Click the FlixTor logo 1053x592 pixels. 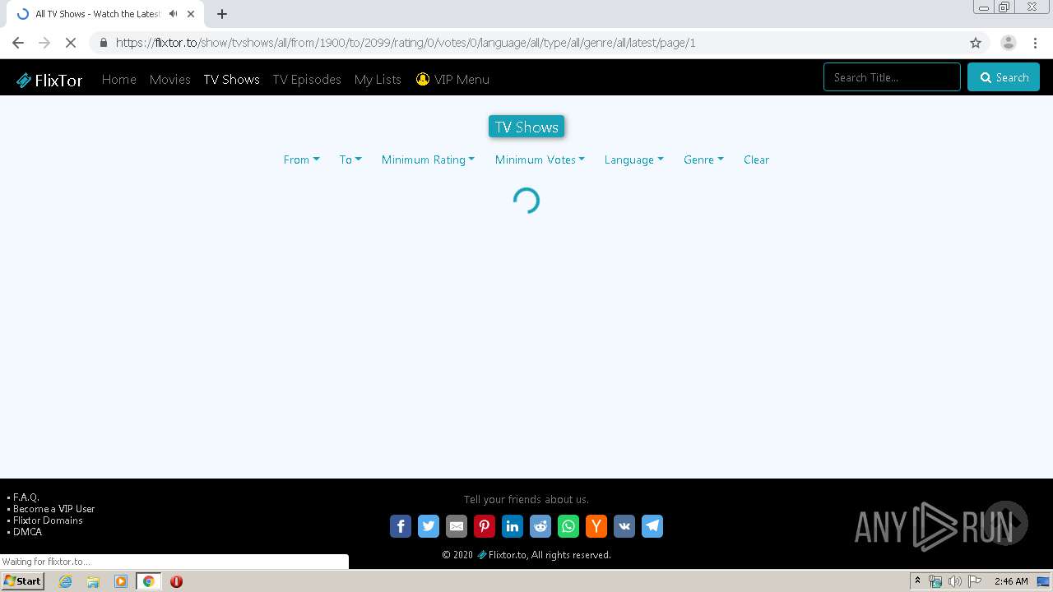[49, 80]
